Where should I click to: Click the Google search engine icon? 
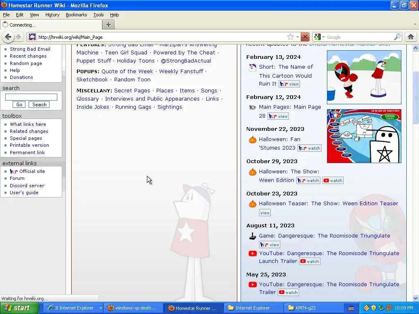click(317, 37)
